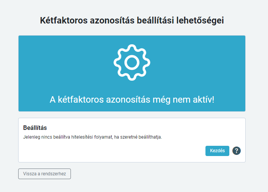Click the Kezdés button
The height and width of the screenshot is (192, 268).
coord(217,151)
